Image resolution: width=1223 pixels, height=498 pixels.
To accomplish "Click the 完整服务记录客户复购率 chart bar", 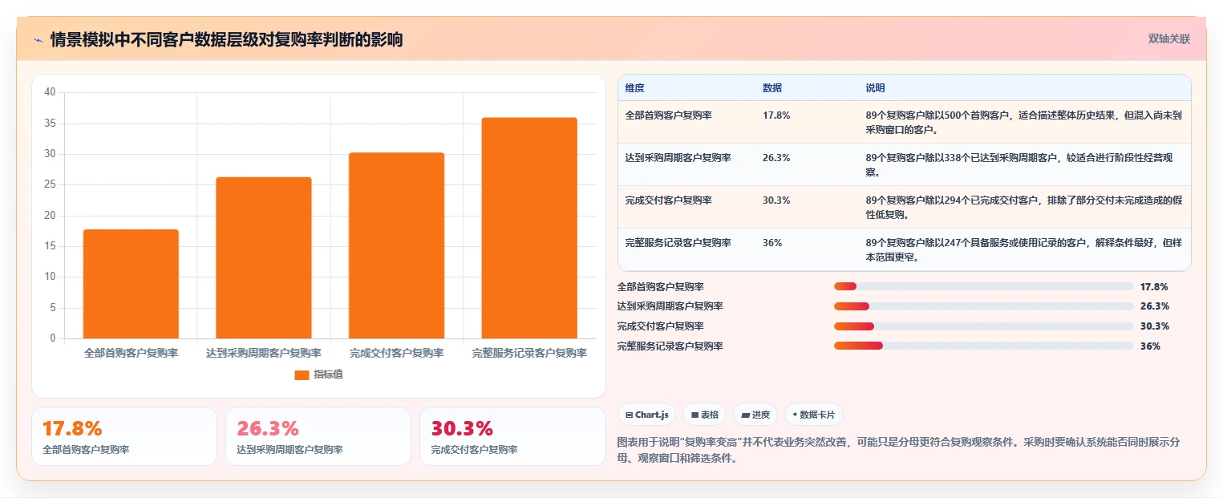I will [x=529, y=228].
